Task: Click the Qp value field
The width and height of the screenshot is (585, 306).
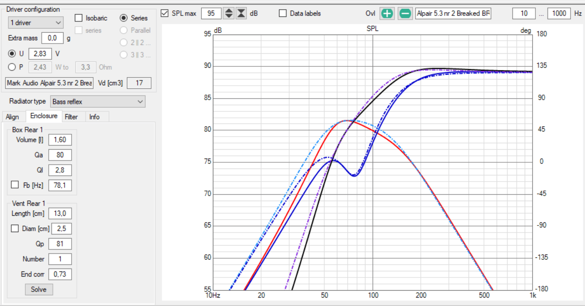Action: (x=60, y=244)
